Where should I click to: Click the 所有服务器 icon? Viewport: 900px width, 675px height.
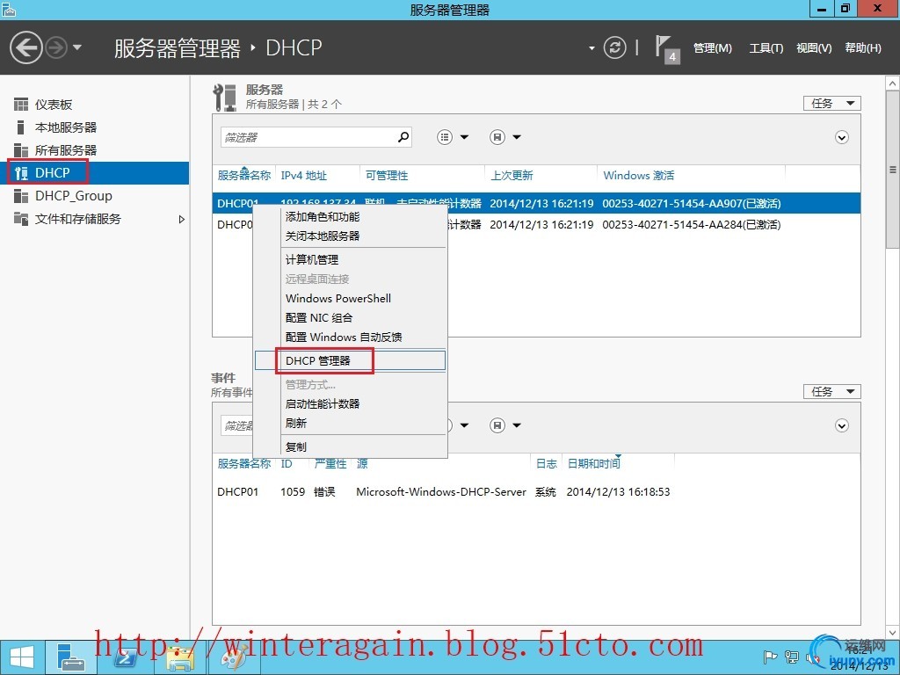pos(21,150)
